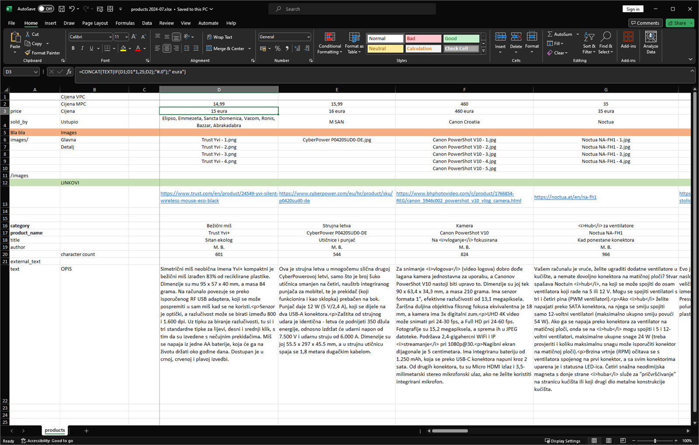Open the General number format dropdown
Viewport: 699px width, 445px height.
[x=308, y=37]
